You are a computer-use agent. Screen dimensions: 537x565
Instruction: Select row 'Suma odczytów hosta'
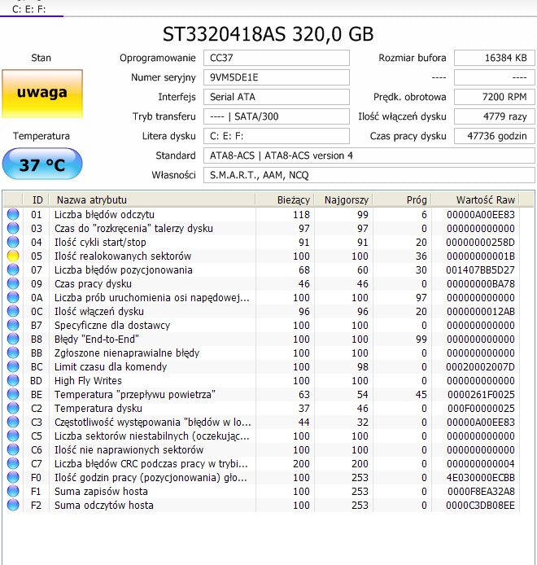261,506
